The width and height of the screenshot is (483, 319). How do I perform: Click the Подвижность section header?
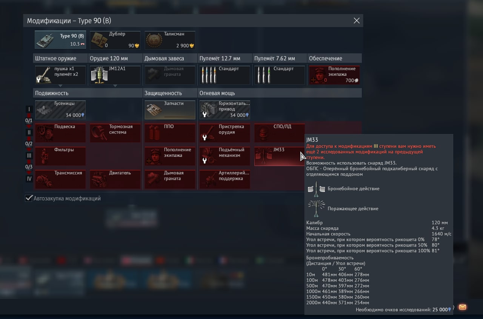88,93
